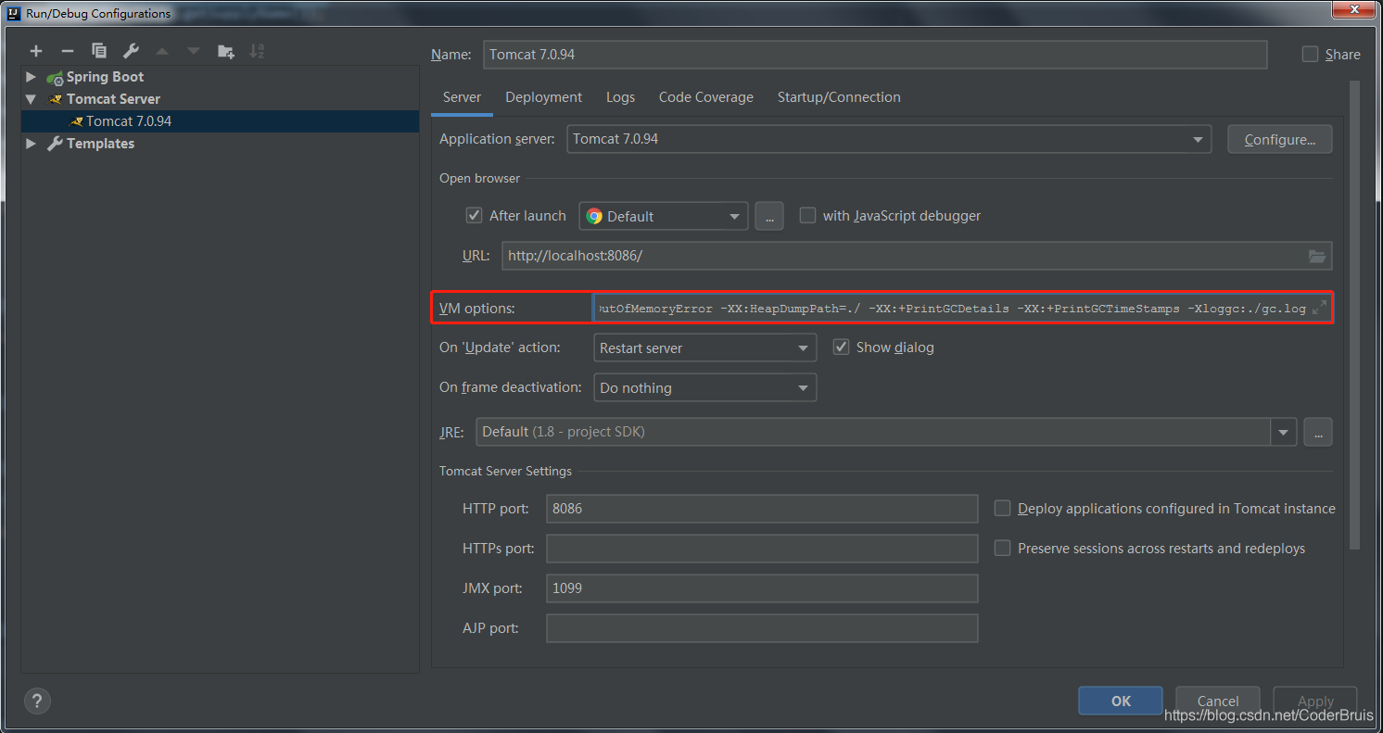This screenshot has width=1383, height=733.
Task: Open the Default browser dropdown
Action: coord(664,216)
